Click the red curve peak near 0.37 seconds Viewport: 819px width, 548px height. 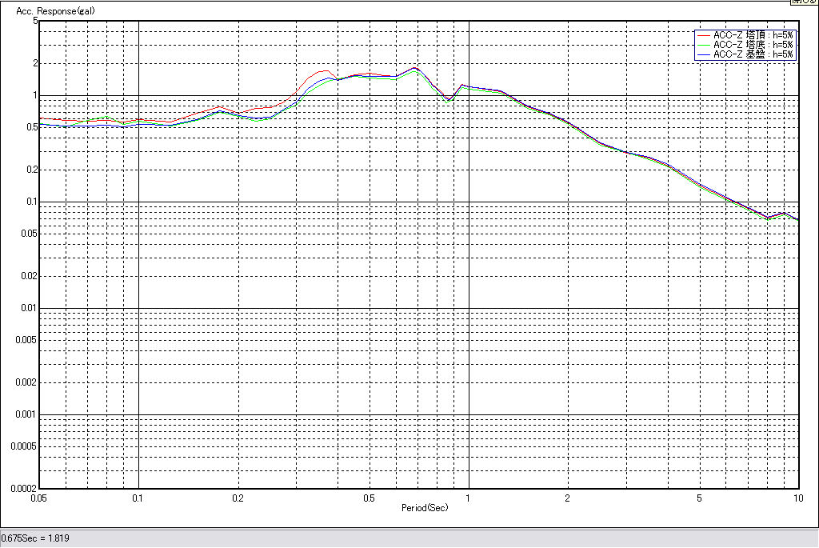(x=325, y=70)
